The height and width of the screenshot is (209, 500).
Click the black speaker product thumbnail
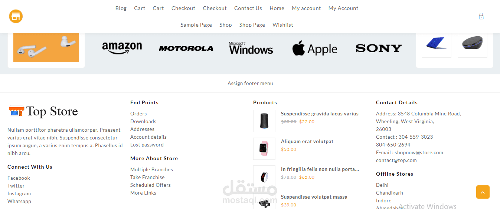[x=264, y=121]
